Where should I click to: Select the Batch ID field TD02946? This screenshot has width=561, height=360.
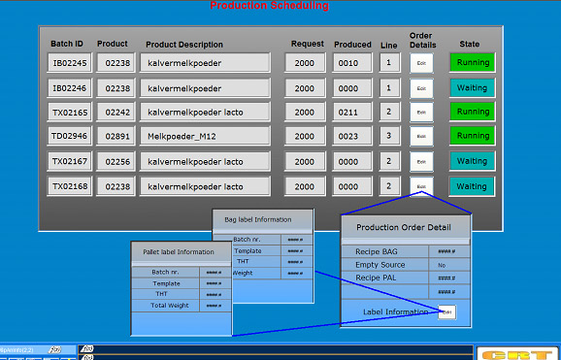[70, 136]
